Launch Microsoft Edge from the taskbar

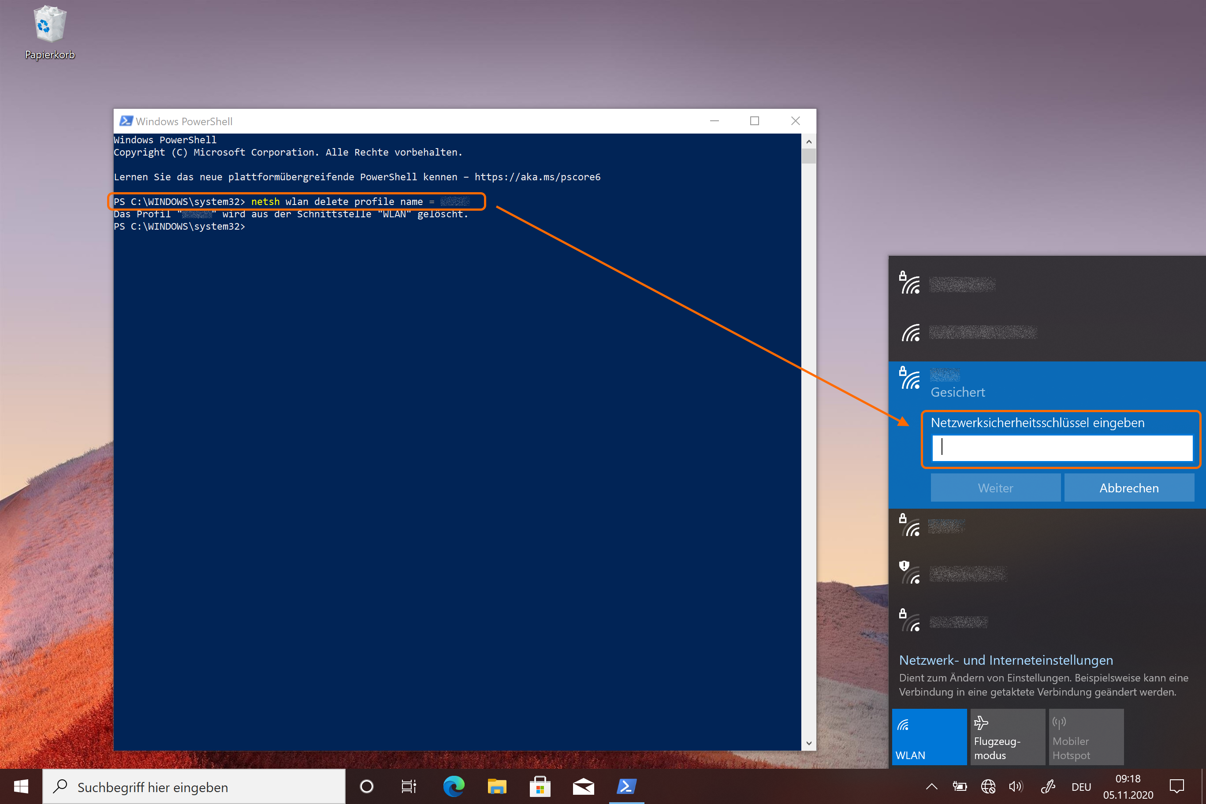point(453,786)
